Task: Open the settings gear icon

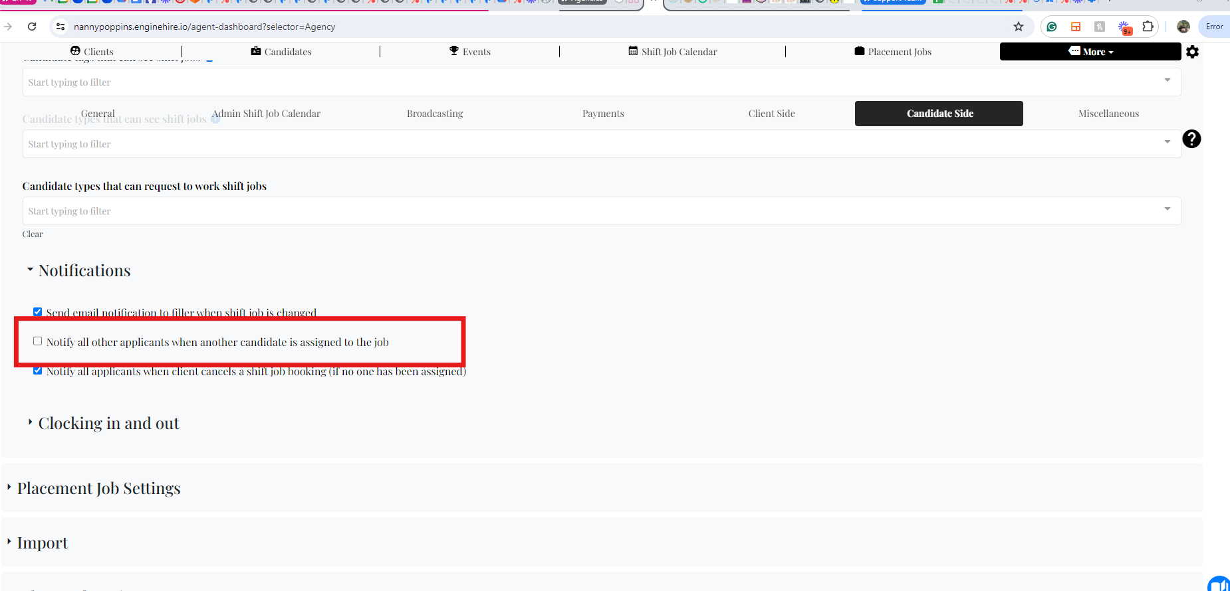Action: coord(1192,52)
